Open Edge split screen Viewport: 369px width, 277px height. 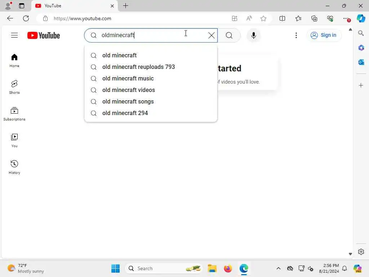282,19
